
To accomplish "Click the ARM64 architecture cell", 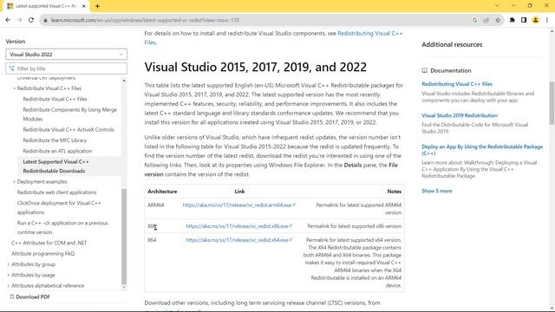I will [x=156, y=205].
